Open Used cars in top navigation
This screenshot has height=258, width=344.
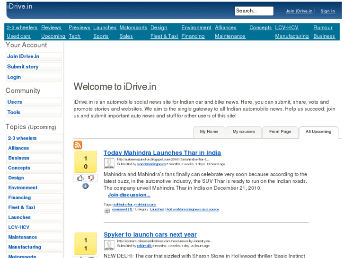tap(18, 36)
